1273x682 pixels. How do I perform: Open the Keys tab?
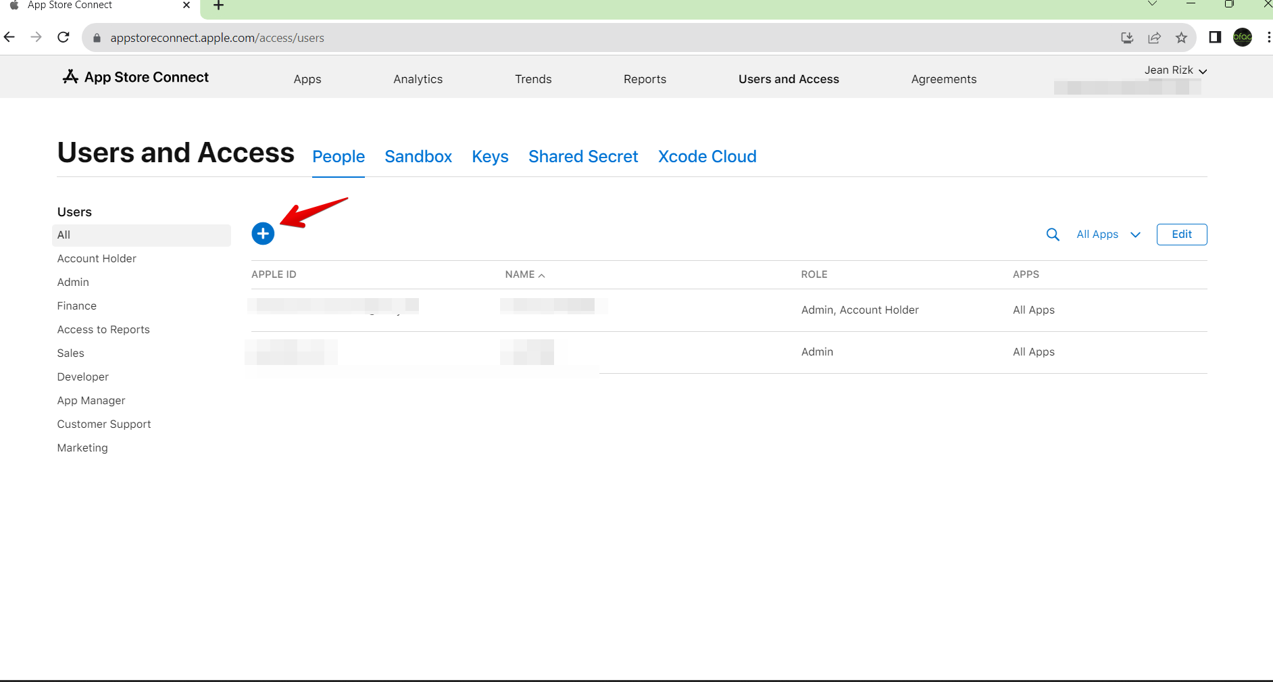pyautogui.click(x=490, y=157)
